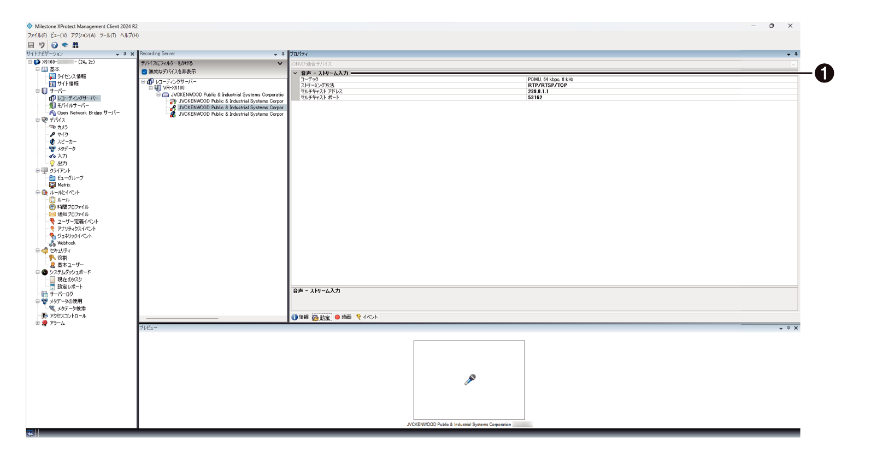Click the Undo toolbar icon

(42, 45)
